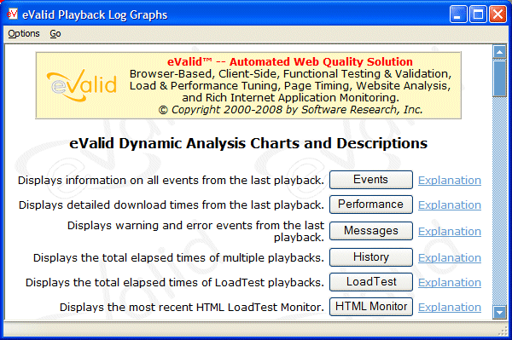Image resolution: width=512 pixels, height=340 pixels.
Task: Launch the History chart
Action: 371,257
